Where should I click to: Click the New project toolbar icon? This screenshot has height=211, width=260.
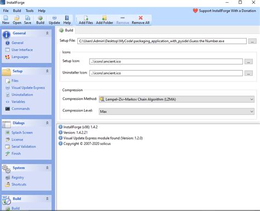click(x=5, y=18)
